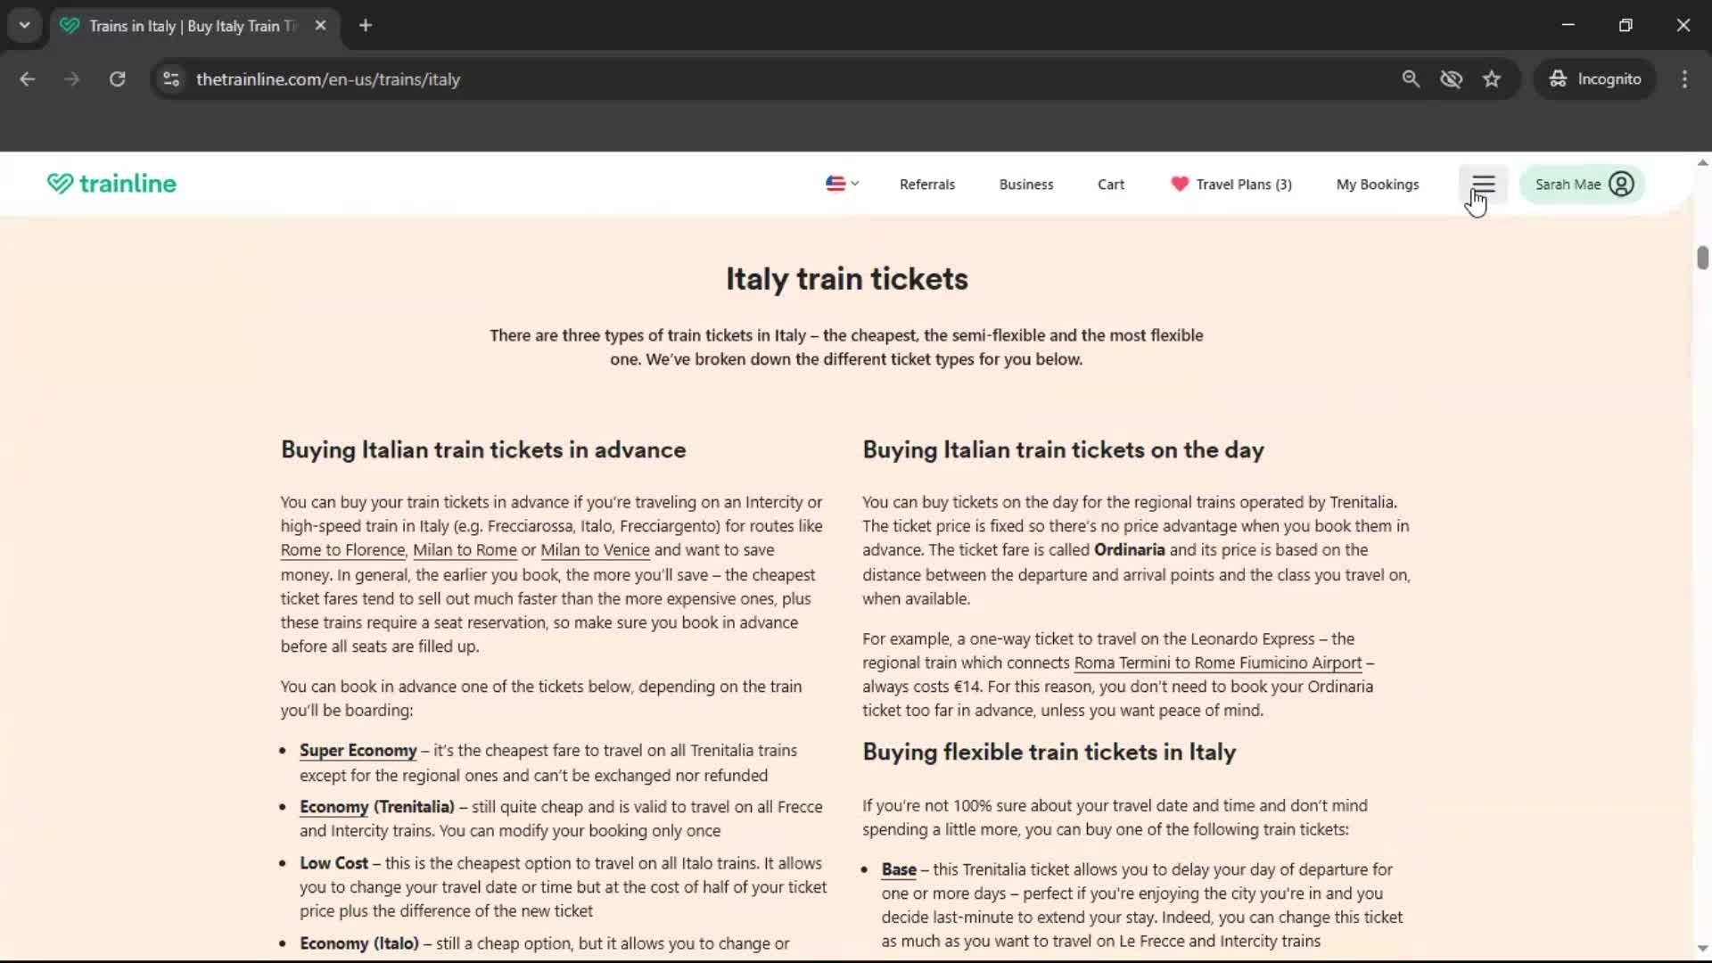Open Chrome's three-dot options menu

click(1684, 78)
